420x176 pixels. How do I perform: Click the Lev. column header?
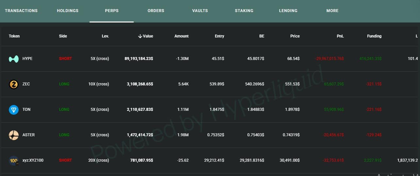[x=105, y=36]
